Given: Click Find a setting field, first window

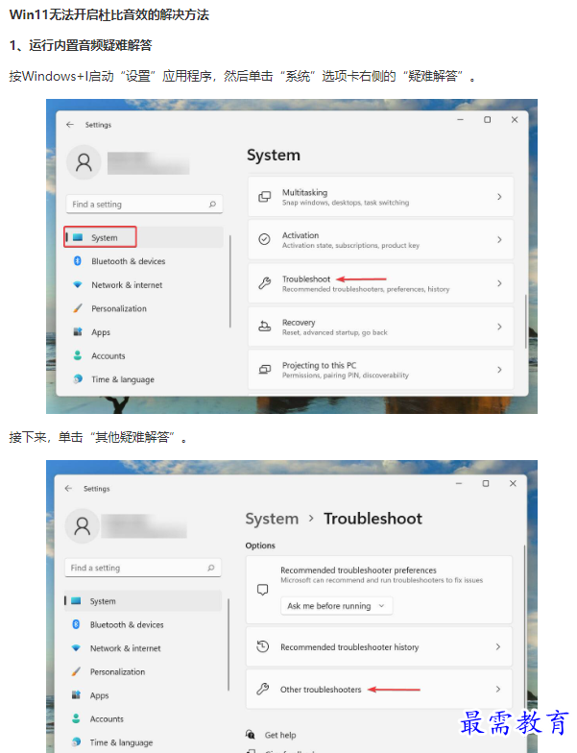Looking at the screenshot, I should pos(144,204).
